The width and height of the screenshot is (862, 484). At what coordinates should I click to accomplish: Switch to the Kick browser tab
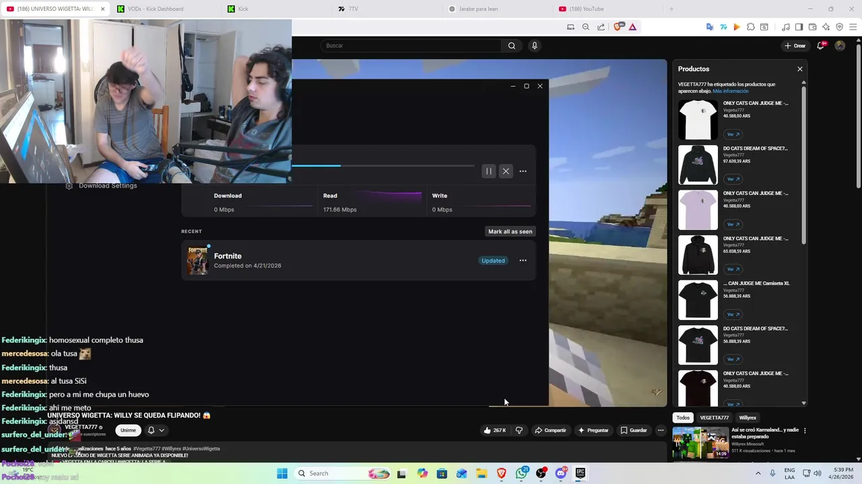click(x=243, y=9)
